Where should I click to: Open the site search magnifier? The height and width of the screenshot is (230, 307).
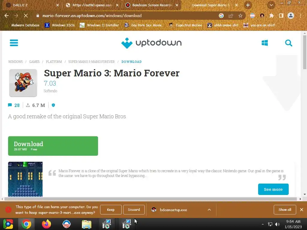(288, 43)
